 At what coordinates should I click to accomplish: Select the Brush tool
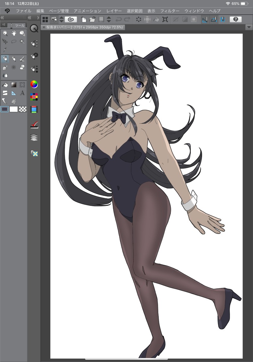click(x=22, y=59)
